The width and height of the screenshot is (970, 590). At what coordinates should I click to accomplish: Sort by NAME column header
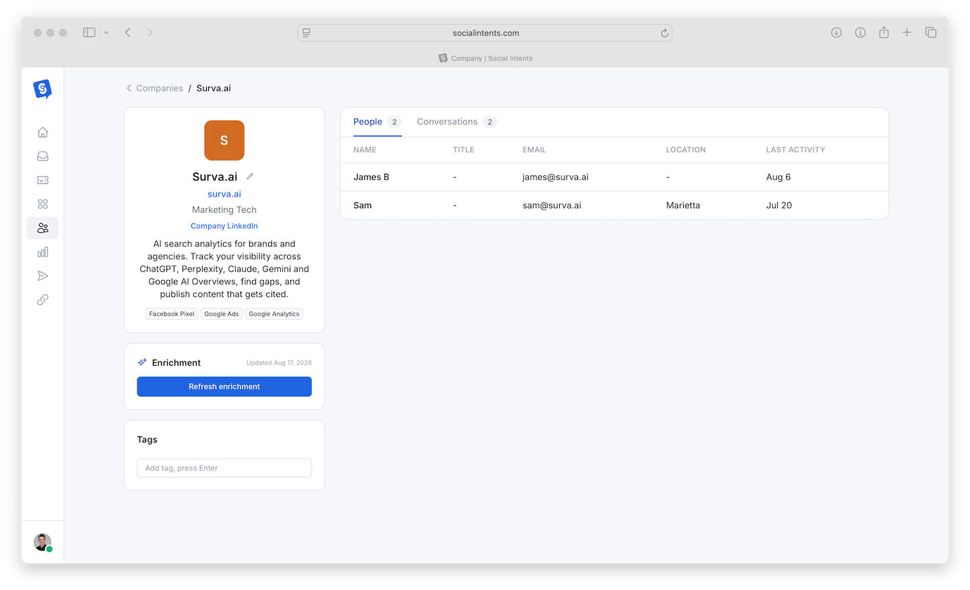(365, 150)
